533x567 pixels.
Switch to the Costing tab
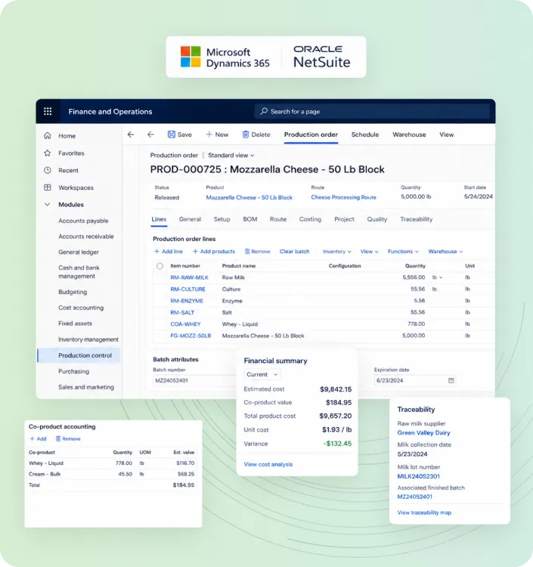[x=310, y=219]
